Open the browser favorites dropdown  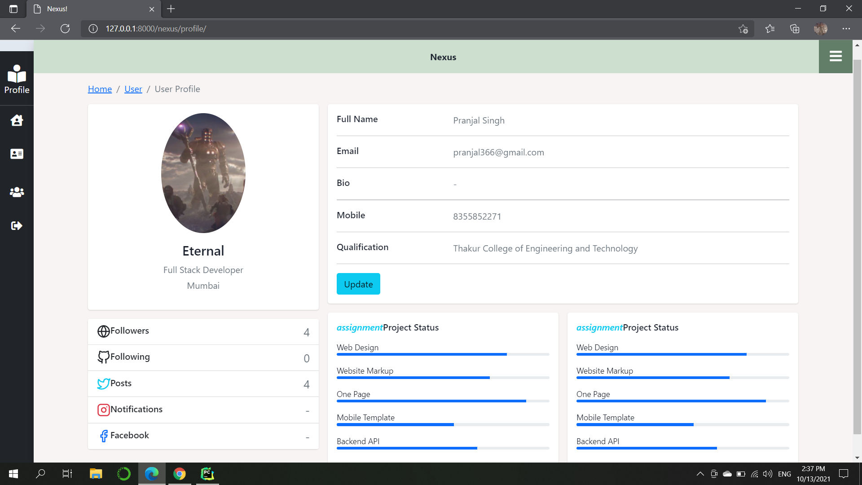(770, 29)
